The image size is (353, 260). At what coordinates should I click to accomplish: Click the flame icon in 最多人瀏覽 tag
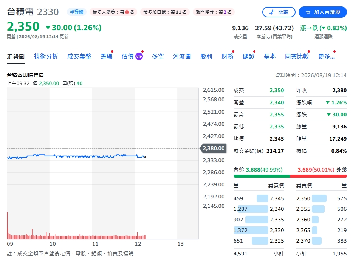[x=127, y=12]
